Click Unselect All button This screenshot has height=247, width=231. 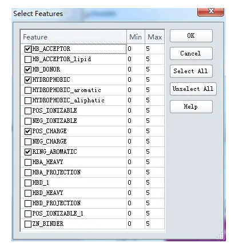pyautogui.click(x=193, y=89)
